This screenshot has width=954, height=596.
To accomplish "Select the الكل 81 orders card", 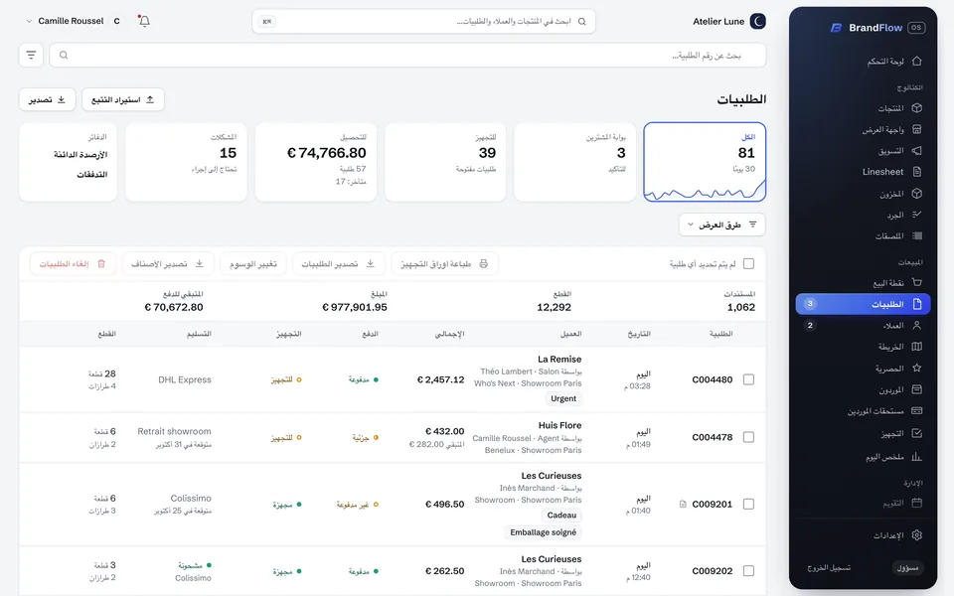I will pyautogui.click(x=705, y=162).
